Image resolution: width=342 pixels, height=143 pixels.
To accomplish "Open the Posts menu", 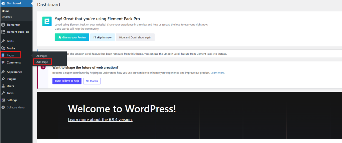I will point(16,41).
